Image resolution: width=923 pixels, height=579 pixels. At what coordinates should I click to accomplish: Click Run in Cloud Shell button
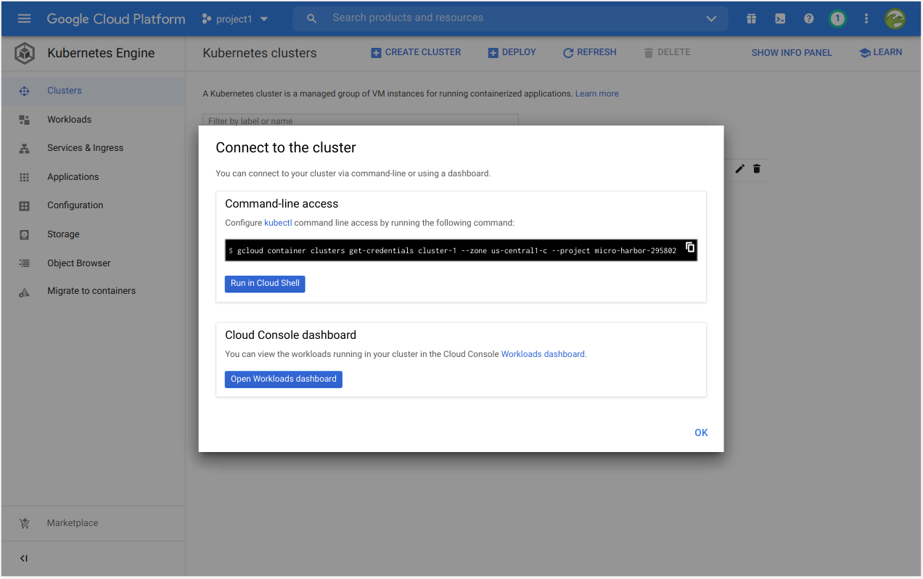click(x=265, y=284)
